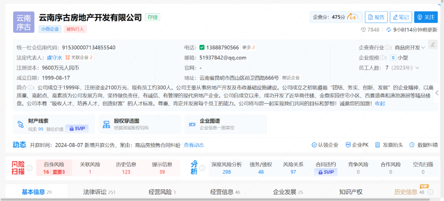Click 数据纠错 data correction link
This screenshot has width=444, height=201.
click(423, 145)
